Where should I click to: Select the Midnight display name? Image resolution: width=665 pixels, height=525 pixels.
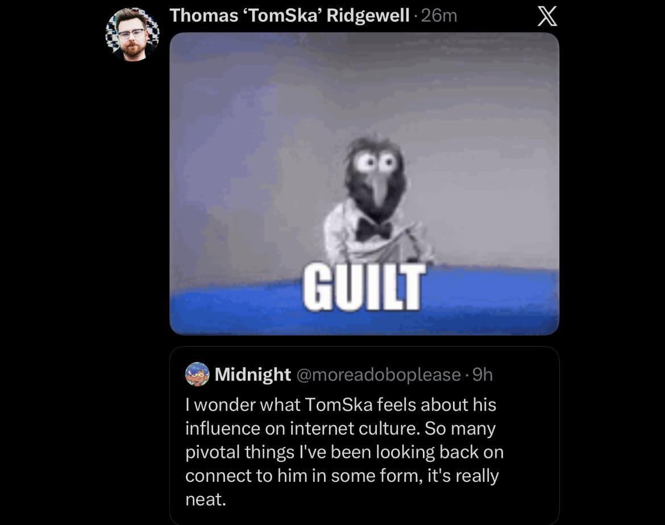(x=253, y=374)
